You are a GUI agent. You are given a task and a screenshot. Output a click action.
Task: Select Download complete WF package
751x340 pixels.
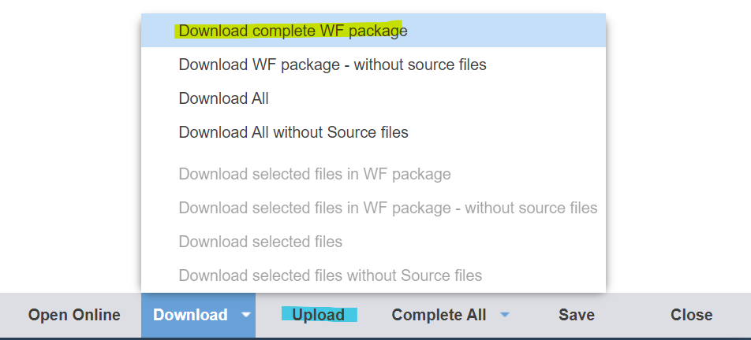(x=293, y=31)
